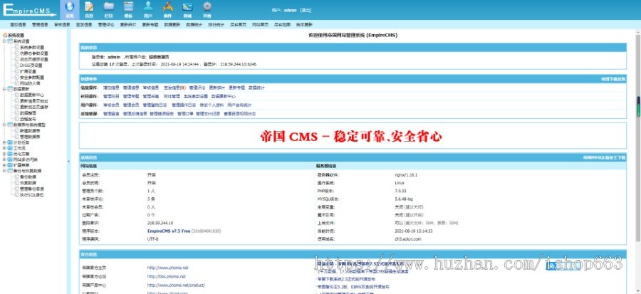Open the 栏目 folder icon in top navigation
641x294 pixels.
(108, 7)
